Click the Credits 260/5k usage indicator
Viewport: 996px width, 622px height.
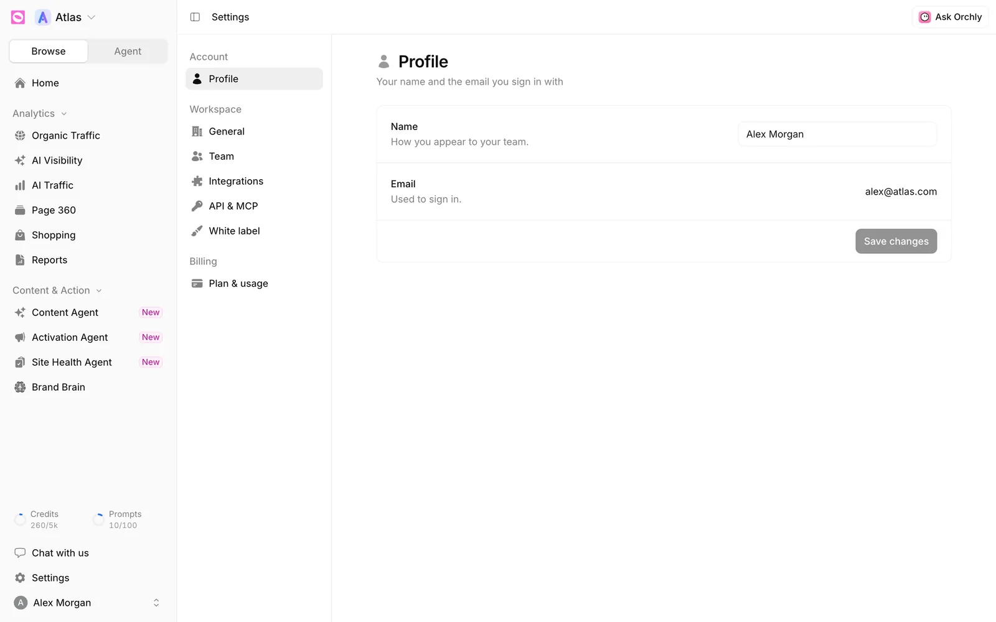pyautogui.click(x=37, y=519)
